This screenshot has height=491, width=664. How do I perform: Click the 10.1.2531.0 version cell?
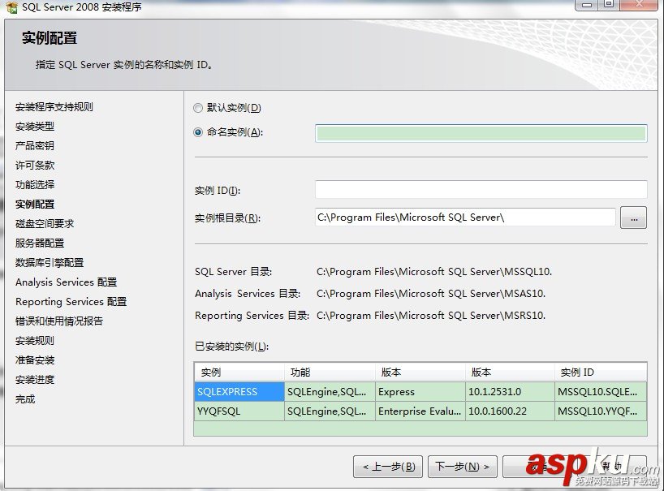(510, 391)
